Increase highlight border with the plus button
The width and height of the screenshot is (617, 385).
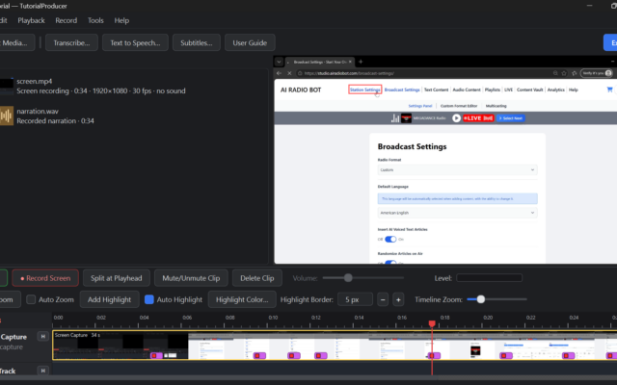pyautogui.click(x=398, y=299)
